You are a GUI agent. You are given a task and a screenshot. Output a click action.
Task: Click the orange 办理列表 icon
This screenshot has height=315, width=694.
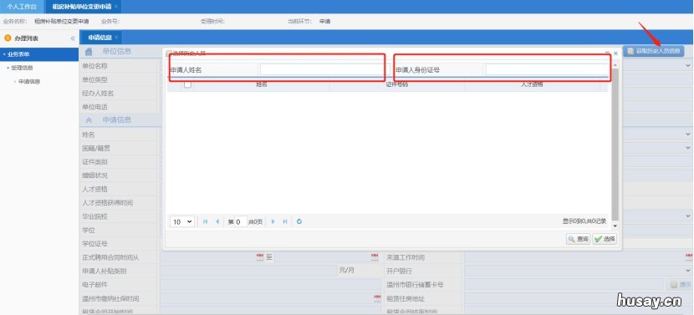click(x=7, y=38)
